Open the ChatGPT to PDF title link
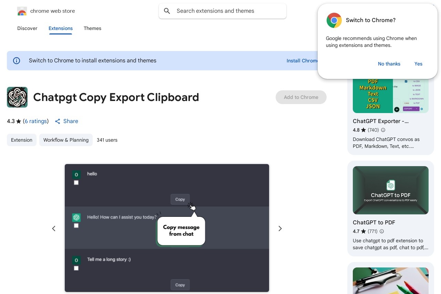Screen dimensions: 441x294 pyautogui.click(x=374, y=222)
